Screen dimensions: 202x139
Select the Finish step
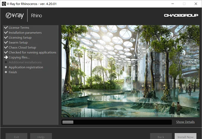(13, 72)
